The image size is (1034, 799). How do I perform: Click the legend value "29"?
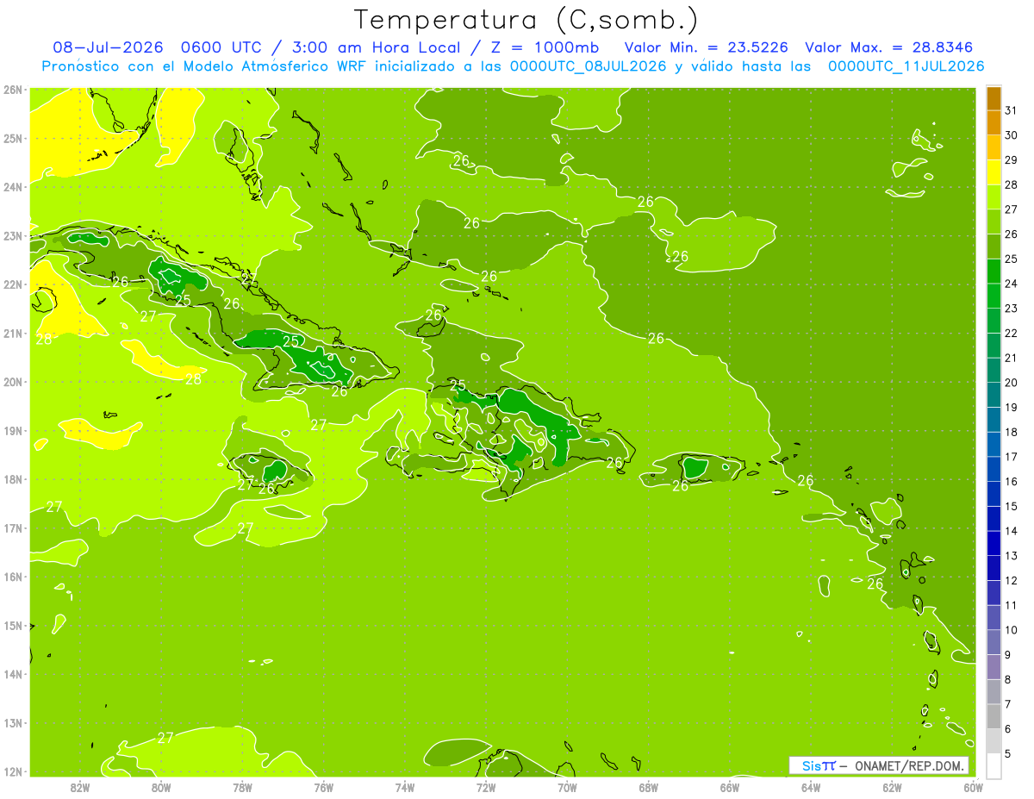[1011, 159]
